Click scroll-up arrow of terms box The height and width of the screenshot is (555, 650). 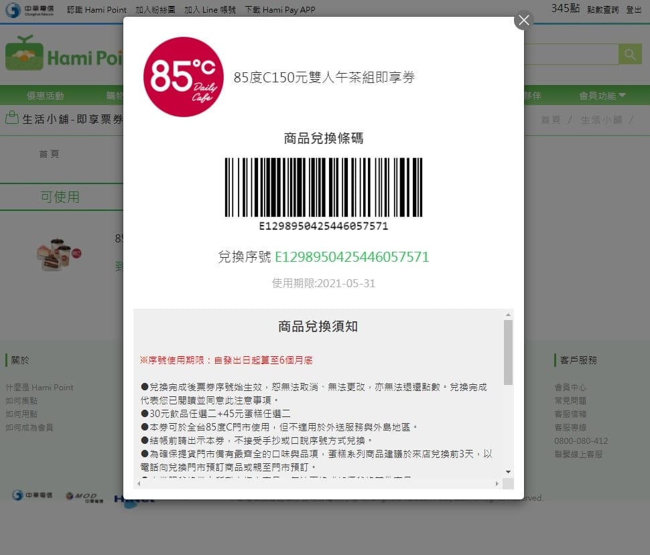(x=508, y=315)
